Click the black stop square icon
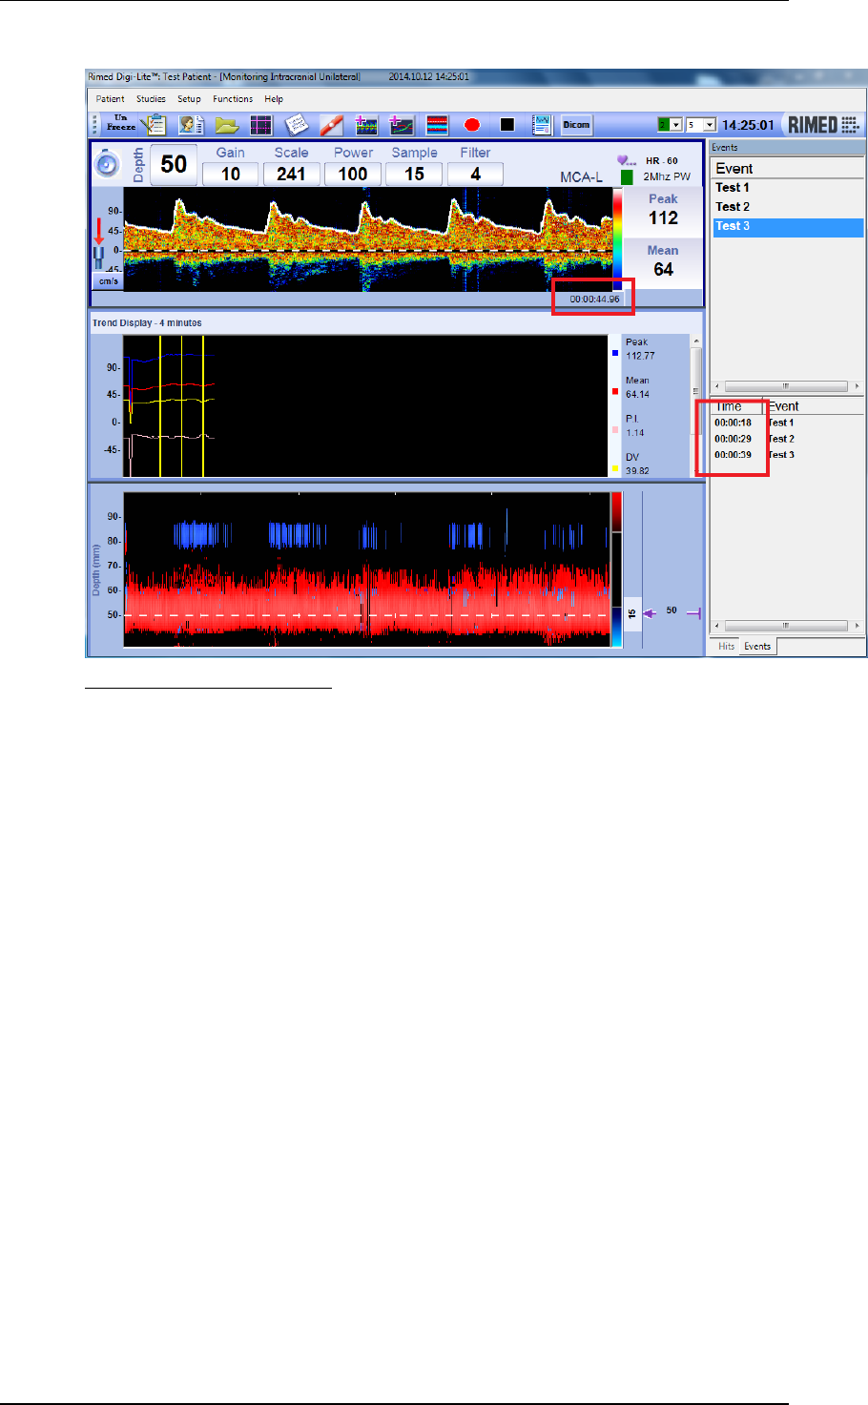868x1405 pixels. [507, 125]
